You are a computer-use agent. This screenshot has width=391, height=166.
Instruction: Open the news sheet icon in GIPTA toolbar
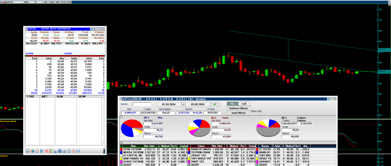tap(60, 151)
